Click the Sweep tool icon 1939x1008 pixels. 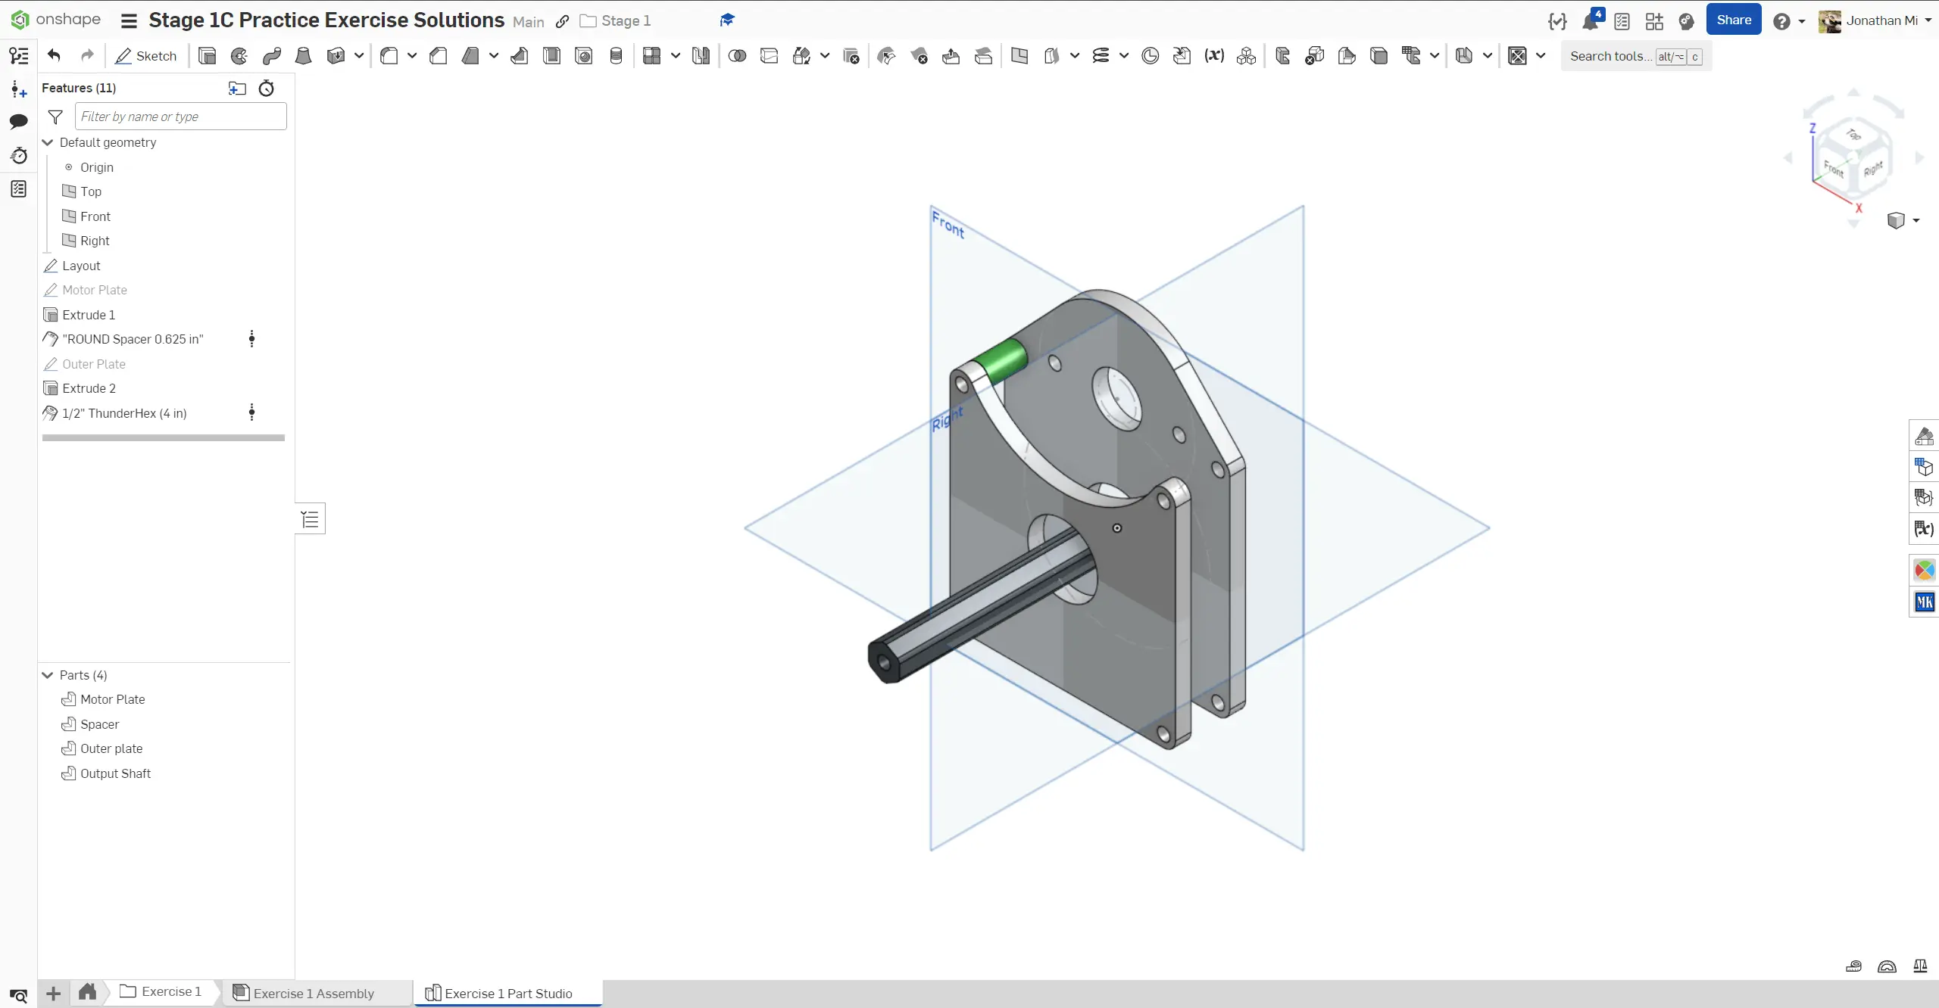(x=272, y=56)
